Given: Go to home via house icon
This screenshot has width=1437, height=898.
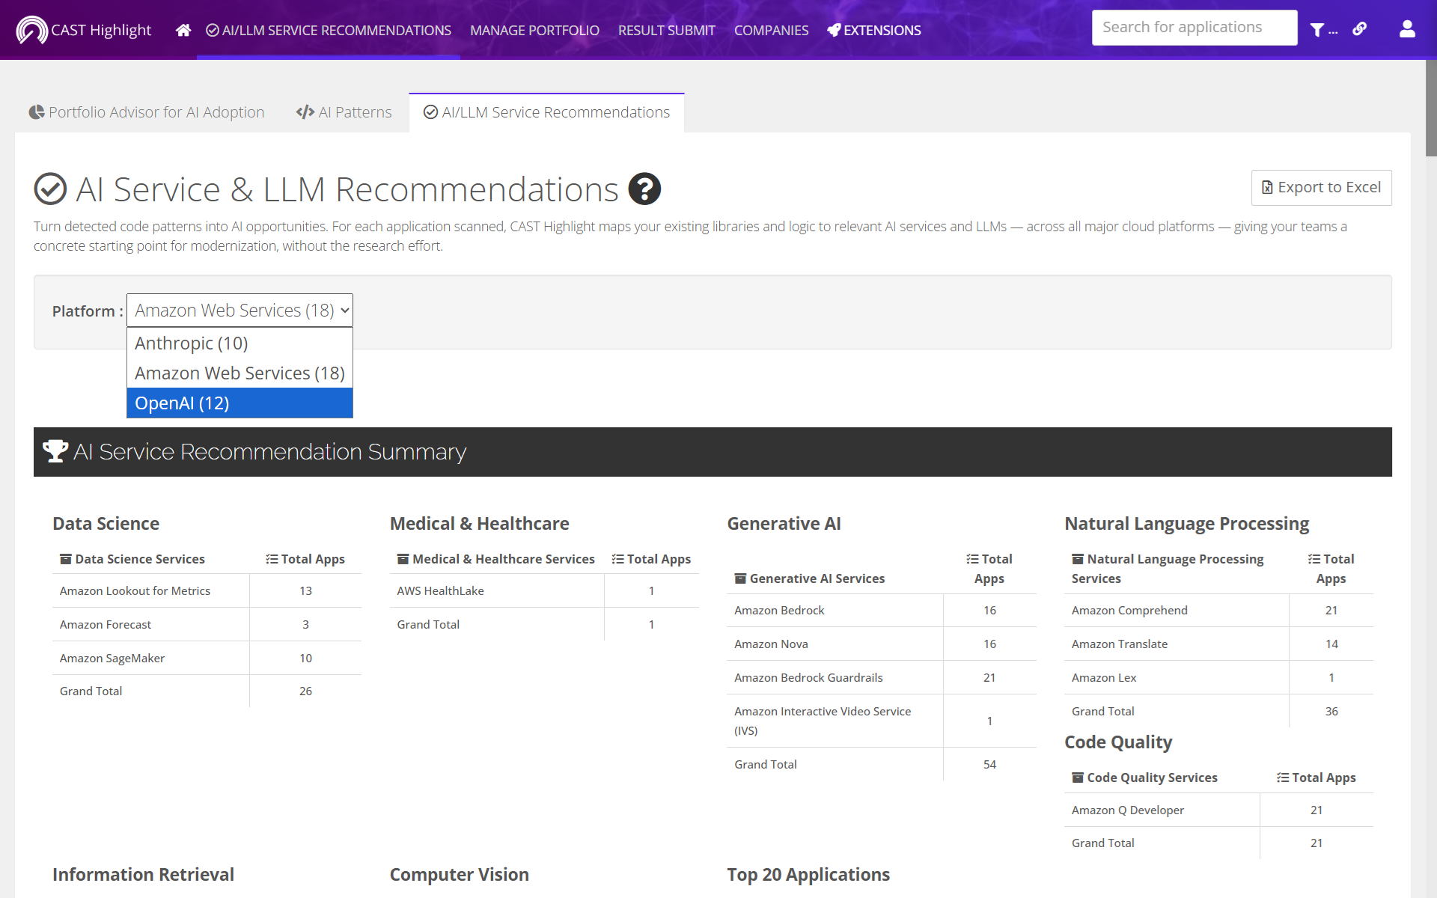Looking at the screenshot, I should (x=183, y=30).
